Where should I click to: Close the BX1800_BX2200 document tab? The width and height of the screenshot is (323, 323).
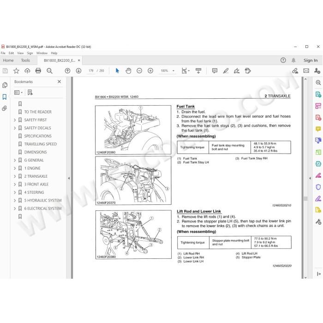pos(79,60)
